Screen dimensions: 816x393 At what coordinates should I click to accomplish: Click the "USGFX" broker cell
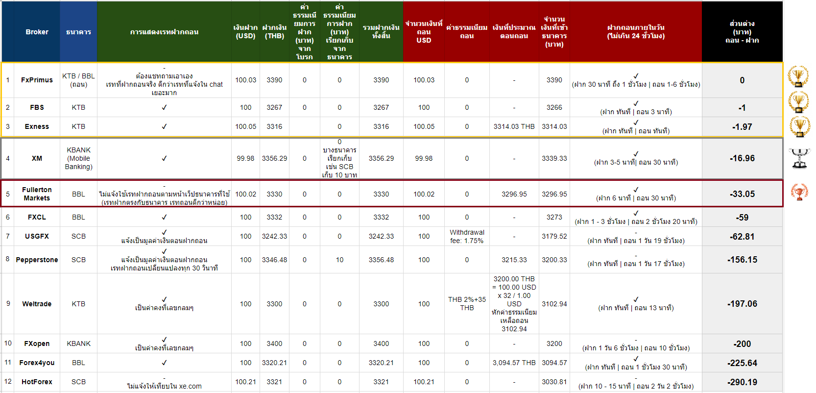[37, 236]
